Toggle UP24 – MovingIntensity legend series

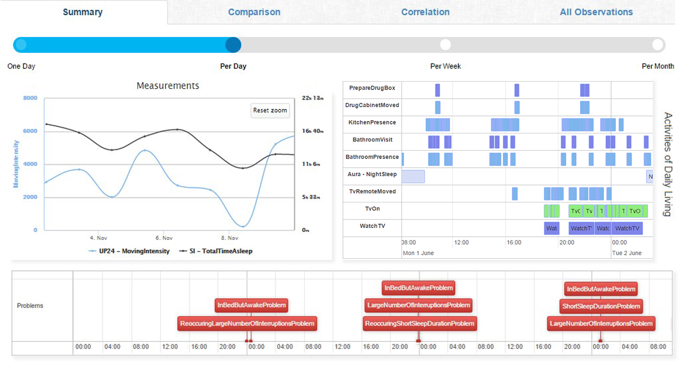pyautogui.click(x=129, y=252)
